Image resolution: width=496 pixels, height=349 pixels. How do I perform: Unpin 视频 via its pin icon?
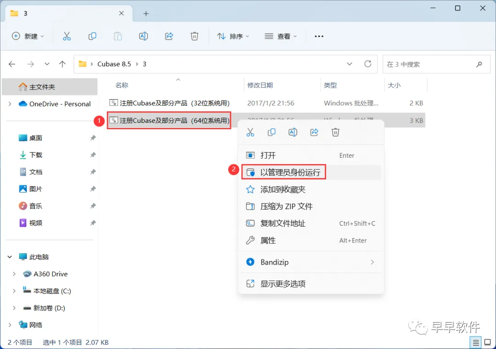click(x=93, y=223)
